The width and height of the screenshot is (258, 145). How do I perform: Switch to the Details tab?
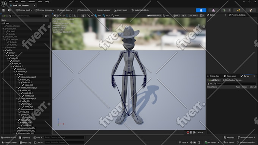coord(212,15)
